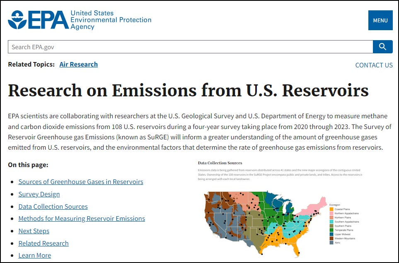Click the Southern Appalachians teal legend swatch

(331, 222)
